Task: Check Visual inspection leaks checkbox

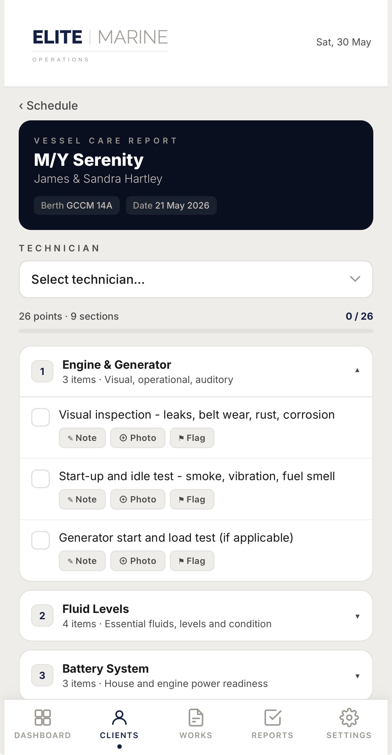Action: pos(40,417)
